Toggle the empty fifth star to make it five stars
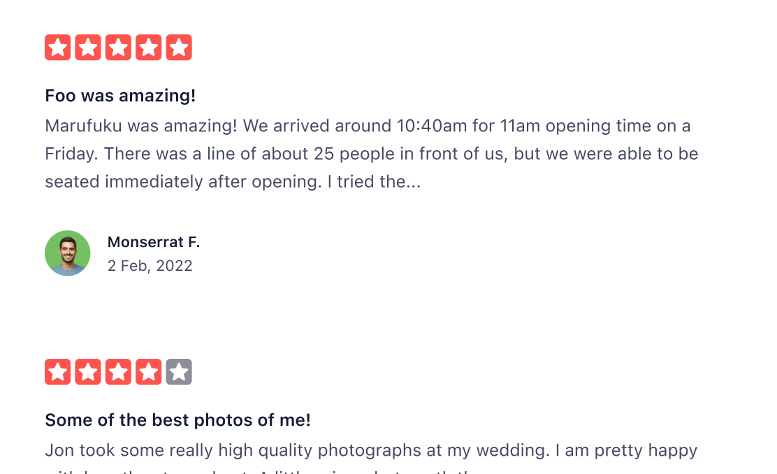Image resolution: width=777 pixels, height=474 pixels. (x=178, y=371)
